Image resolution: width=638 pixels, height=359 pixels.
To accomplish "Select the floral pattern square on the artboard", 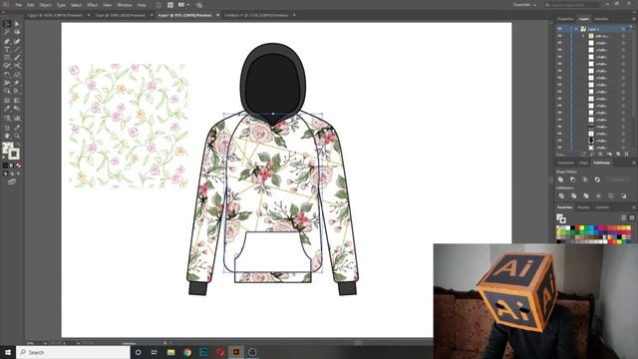I will tap(128, 127).
